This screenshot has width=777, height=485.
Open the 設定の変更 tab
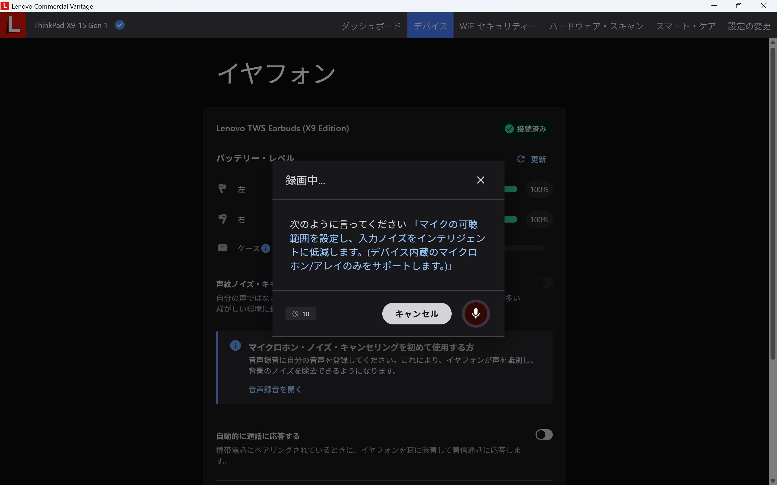(x=749, y=25)
